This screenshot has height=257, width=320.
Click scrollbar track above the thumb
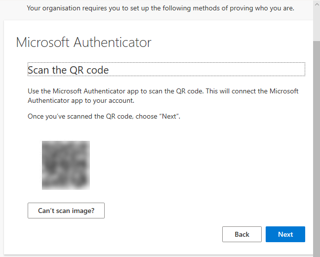pos(317,25)
